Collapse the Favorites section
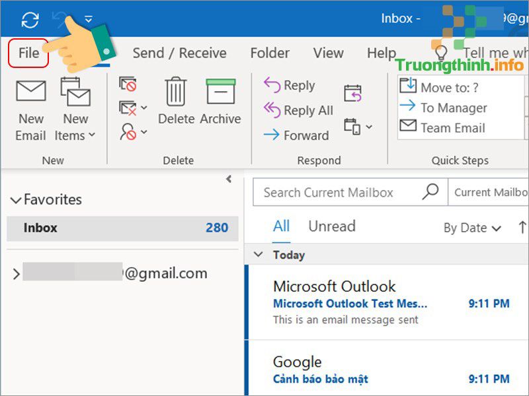This screenshot has width=529, height=396. tap(16, 200)
